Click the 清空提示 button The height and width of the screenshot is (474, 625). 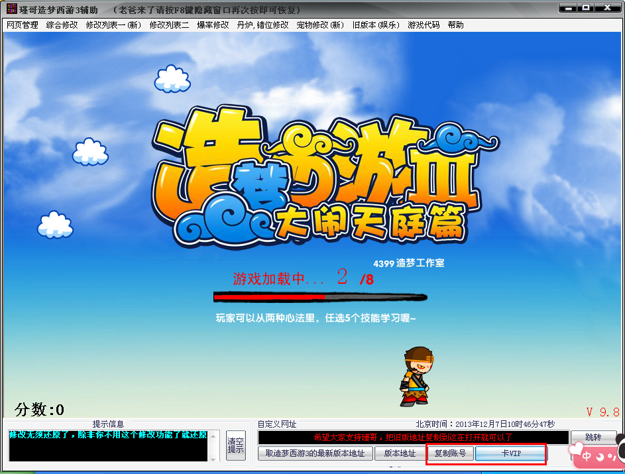235,445
